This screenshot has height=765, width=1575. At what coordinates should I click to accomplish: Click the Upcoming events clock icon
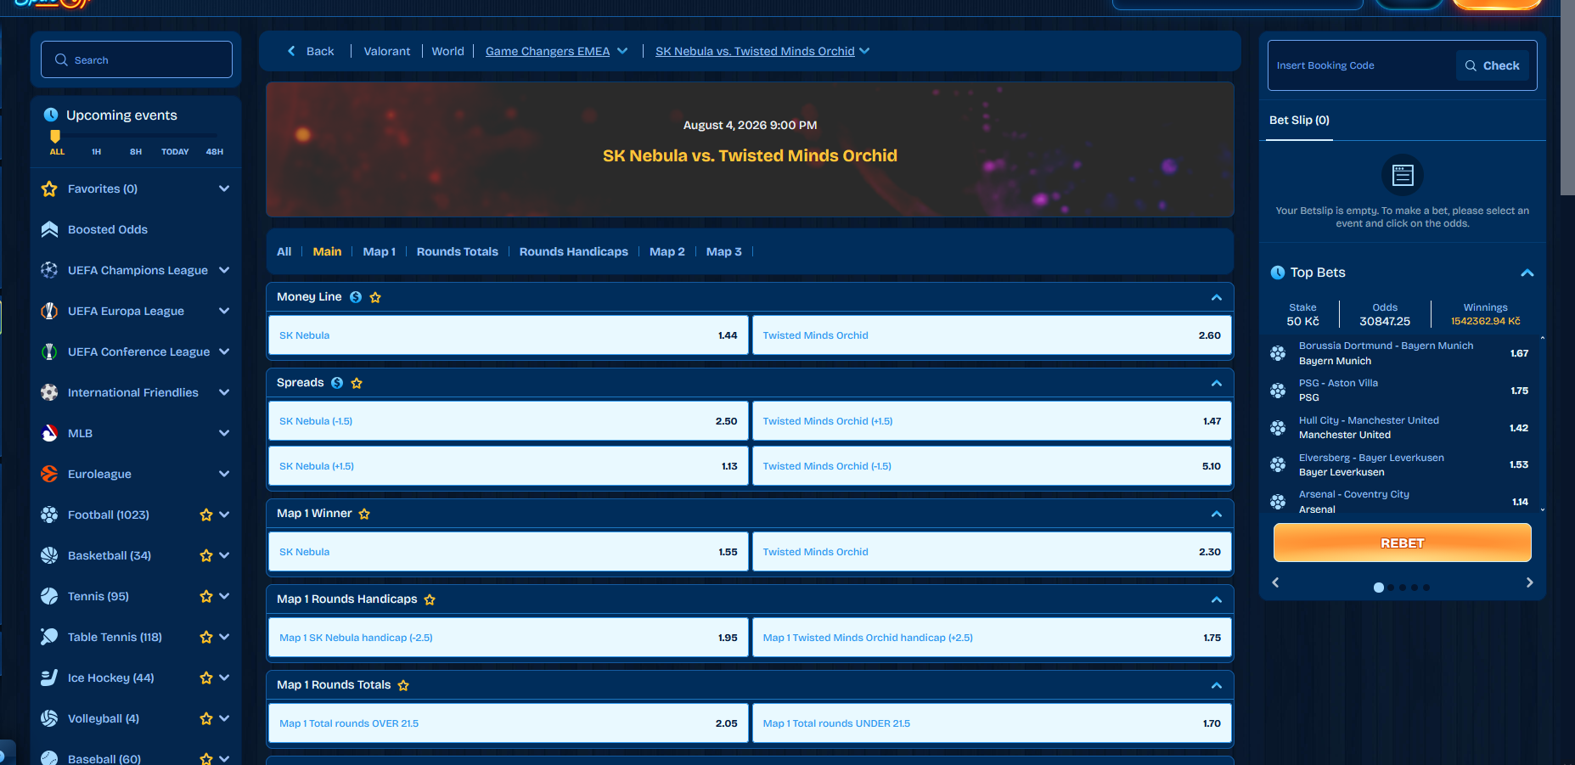click(51, 115)
